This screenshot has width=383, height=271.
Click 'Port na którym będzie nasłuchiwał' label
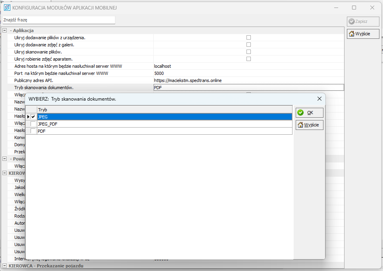61,73
